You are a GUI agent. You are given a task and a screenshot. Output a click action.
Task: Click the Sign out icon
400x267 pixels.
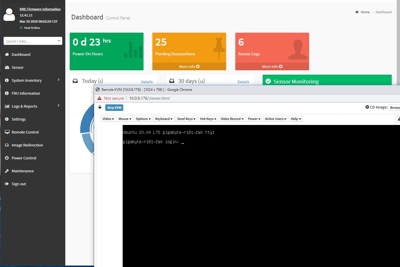(x=7, y=184)
